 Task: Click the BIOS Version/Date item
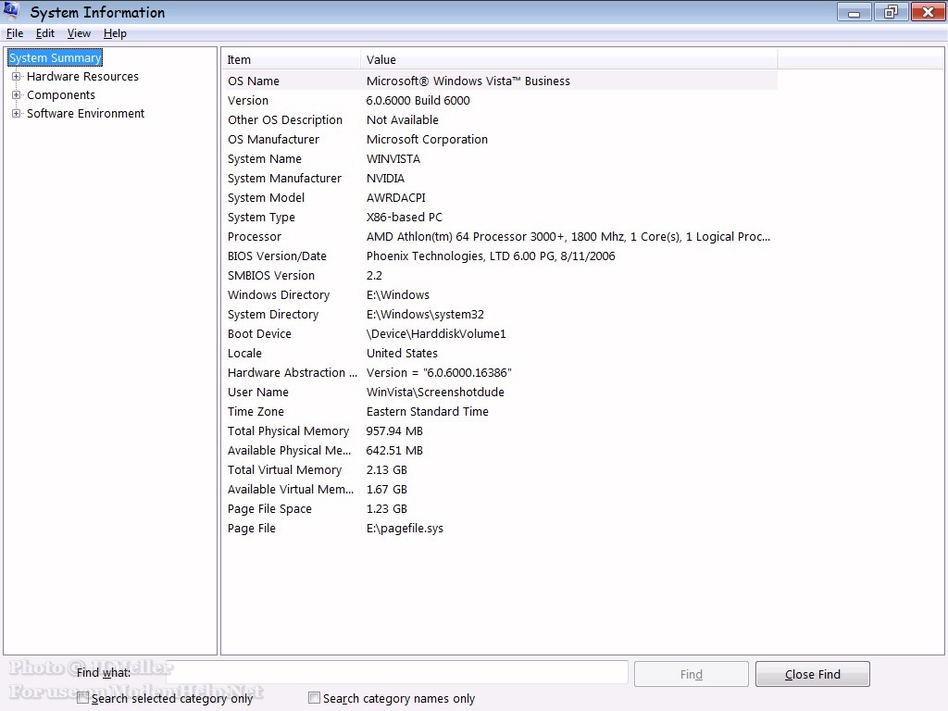(277, 256)
